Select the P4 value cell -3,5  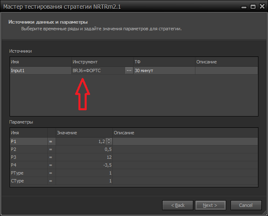84,165
